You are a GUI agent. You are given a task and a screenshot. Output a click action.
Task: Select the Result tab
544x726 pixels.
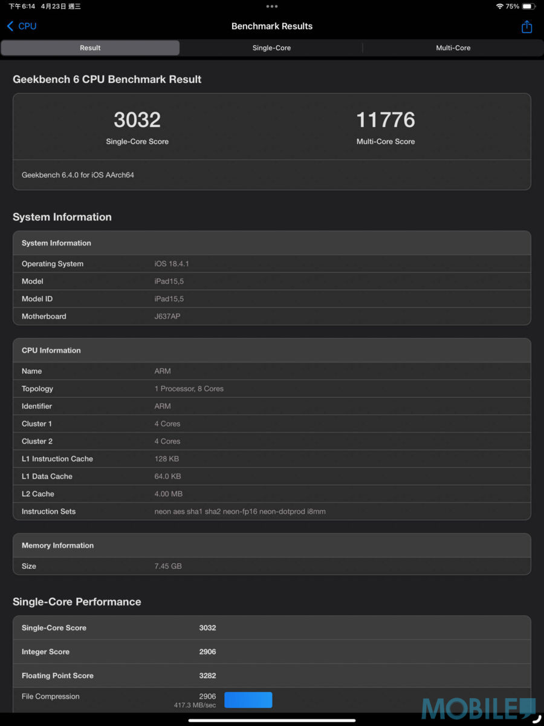(x=90, y=48)
